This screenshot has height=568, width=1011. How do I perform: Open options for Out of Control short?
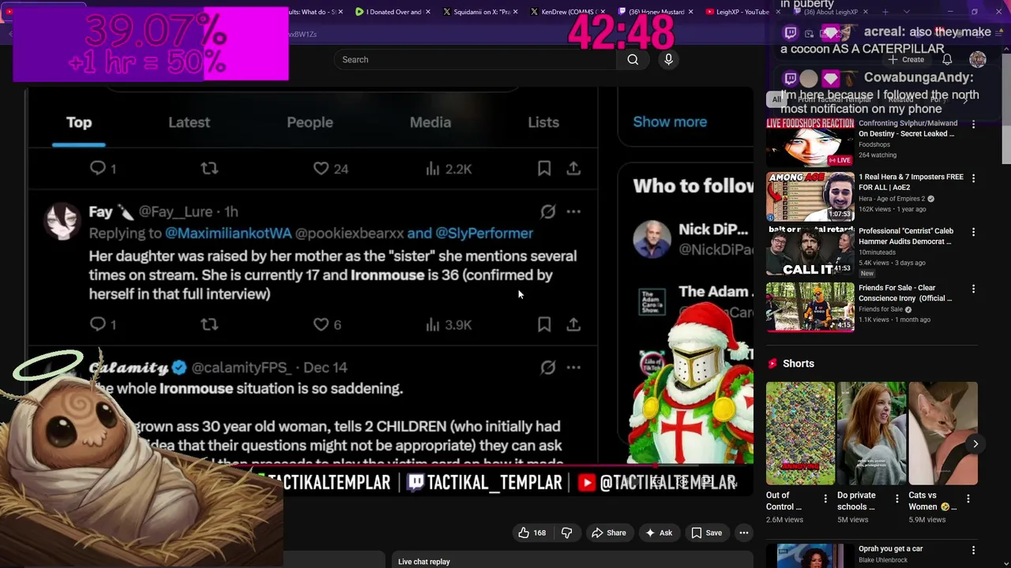coord(825,499)
